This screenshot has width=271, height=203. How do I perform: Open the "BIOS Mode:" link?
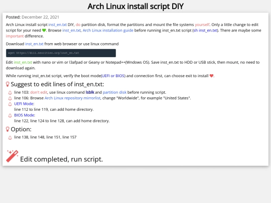[x=25, y=115]
